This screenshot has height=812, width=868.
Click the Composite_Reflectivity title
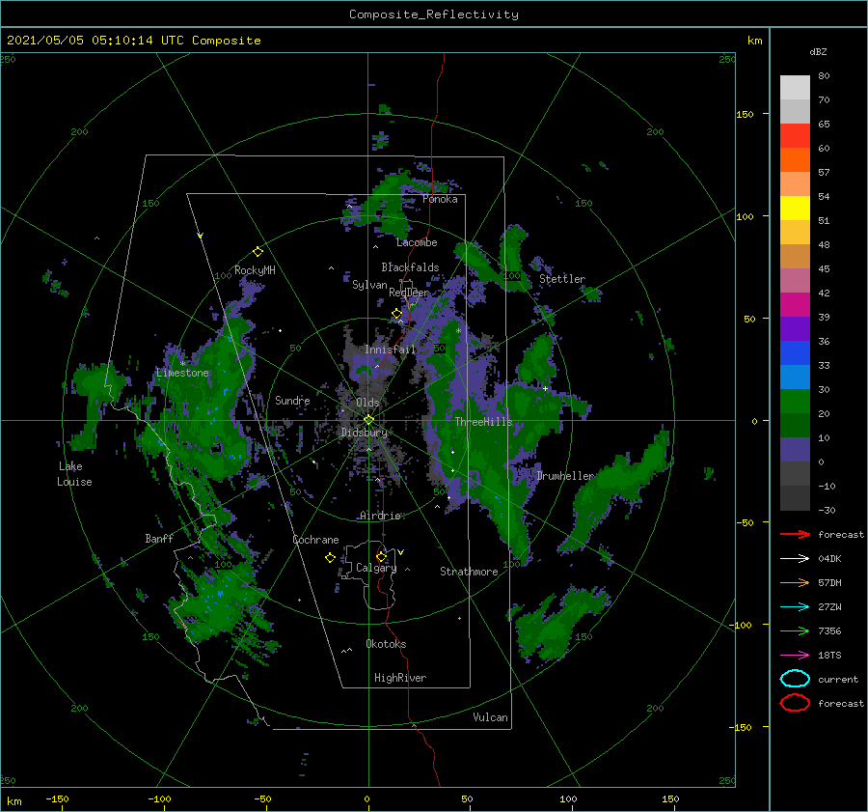tap(434, 14)
